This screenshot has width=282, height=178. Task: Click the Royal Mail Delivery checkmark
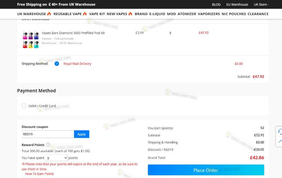(x=57, y=63)
